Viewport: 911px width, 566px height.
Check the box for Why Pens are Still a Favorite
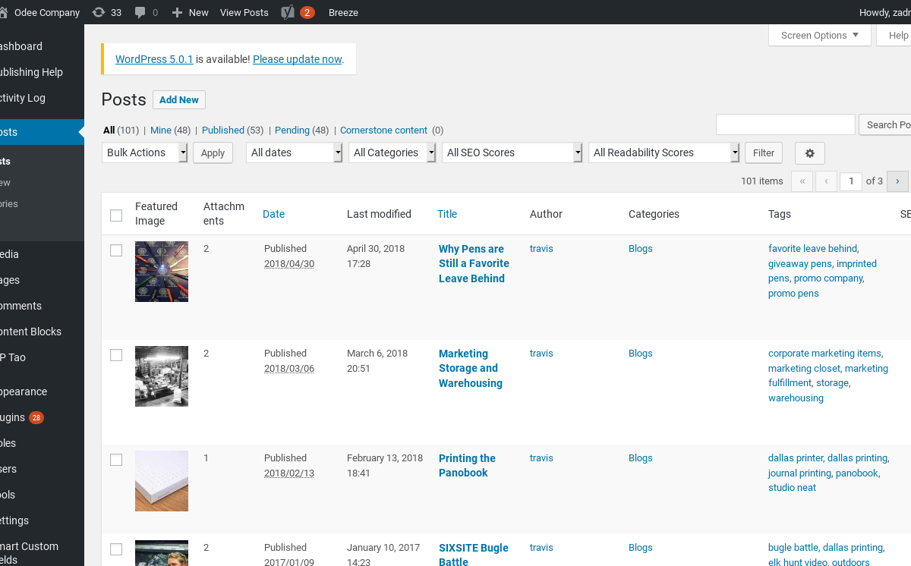(x=116, y=250)
